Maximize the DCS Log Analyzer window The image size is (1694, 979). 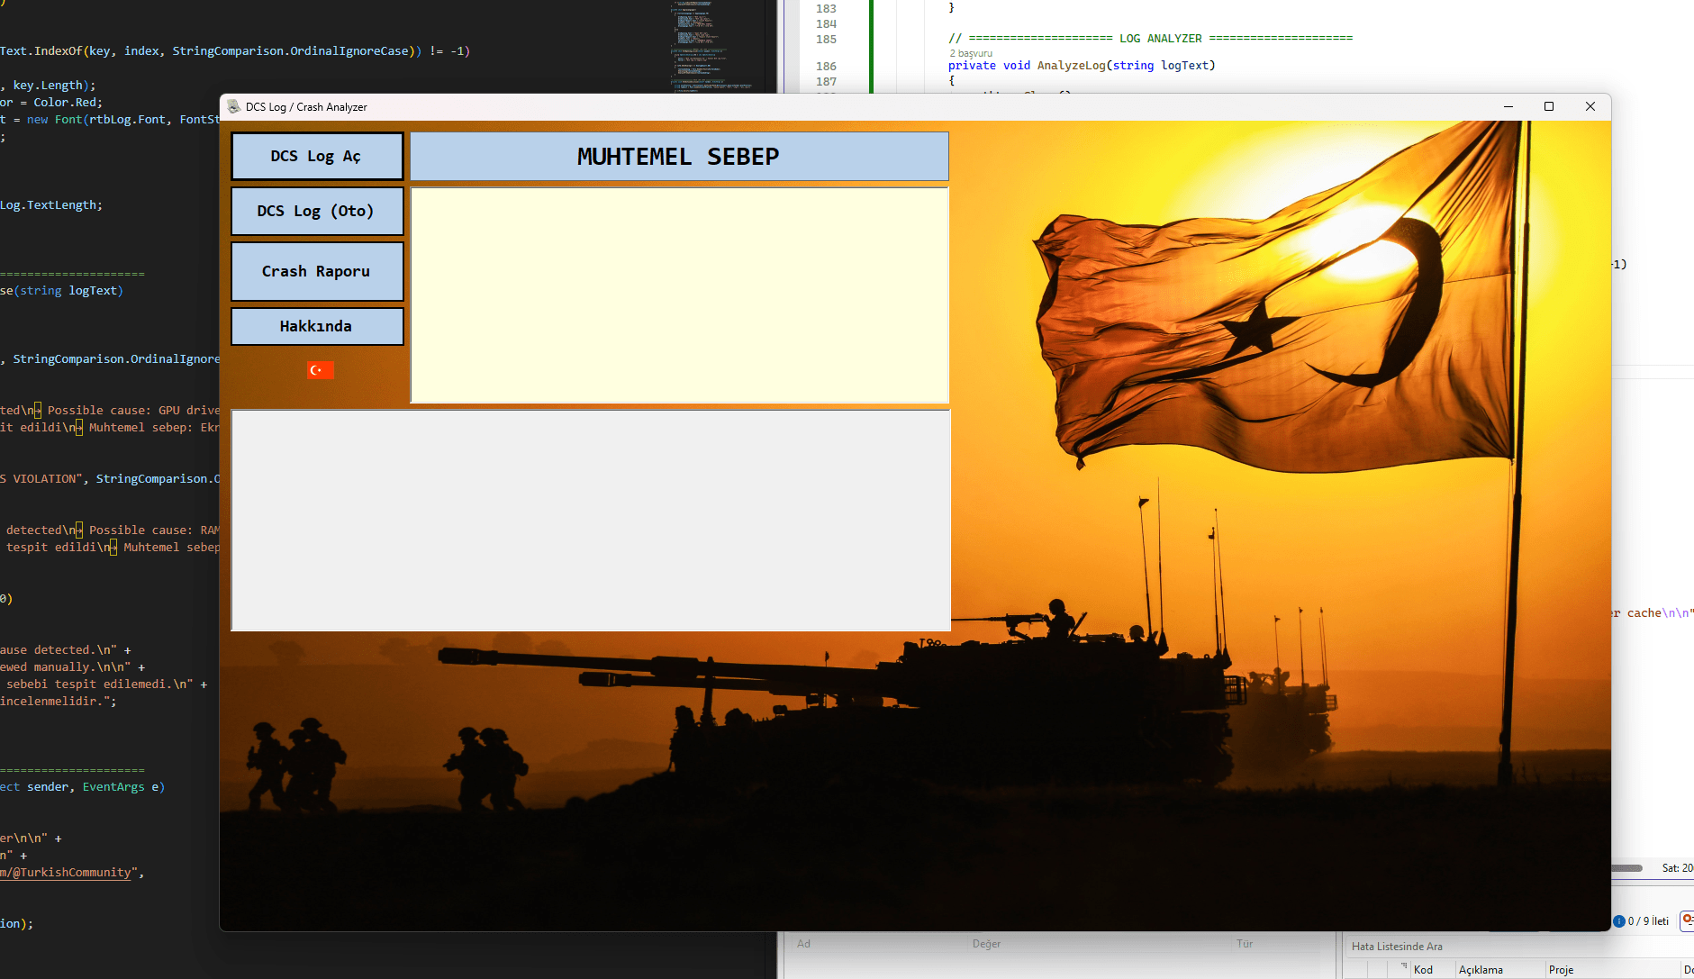click(x=1549, y=106)
